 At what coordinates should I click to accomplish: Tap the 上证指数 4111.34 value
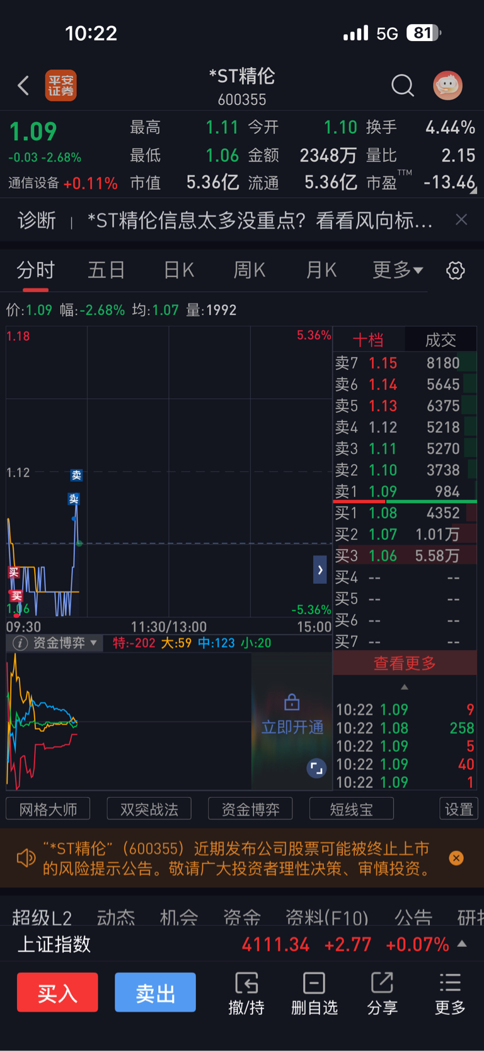point(275,944)
